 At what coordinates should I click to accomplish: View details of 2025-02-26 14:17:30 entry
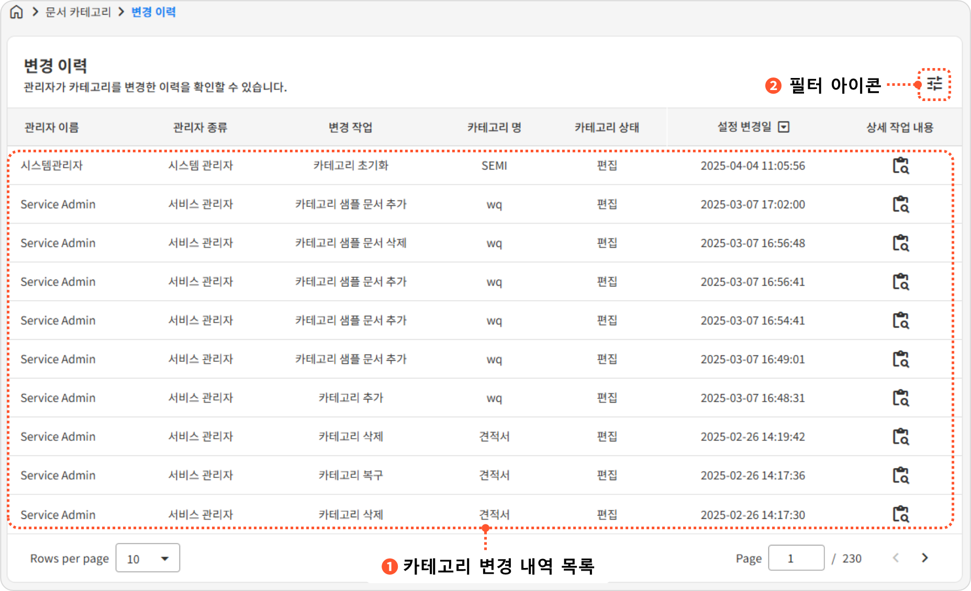(x=900, y=514)
